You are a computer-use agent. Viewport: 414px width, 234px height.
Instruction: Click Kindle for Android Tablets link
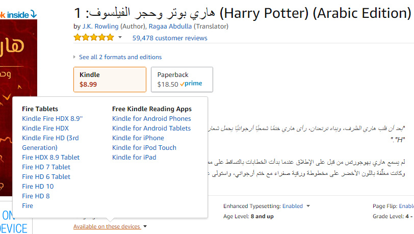(x=151, y=128)
